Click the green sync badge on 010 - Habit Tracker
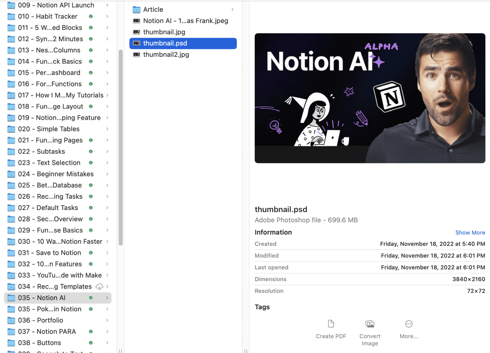Screen dimensions: 490x353 point(91,17)
